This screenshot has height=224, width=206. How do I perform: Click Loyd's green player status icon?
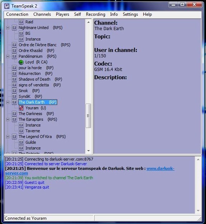21,62
